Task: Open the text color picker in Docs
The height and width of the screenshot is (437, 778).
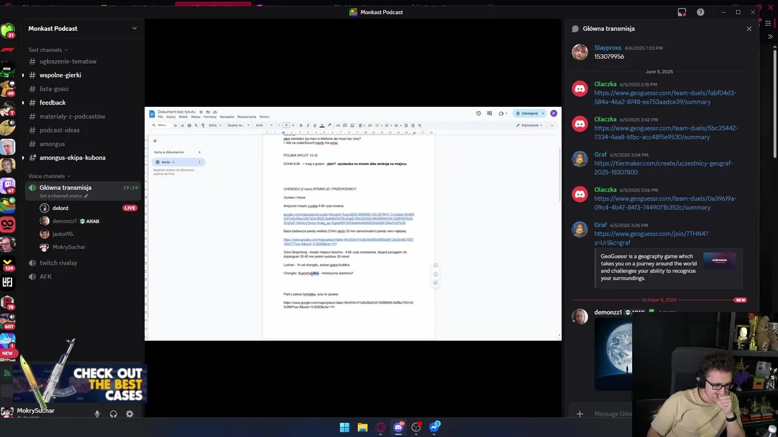Action: point(322,126)
